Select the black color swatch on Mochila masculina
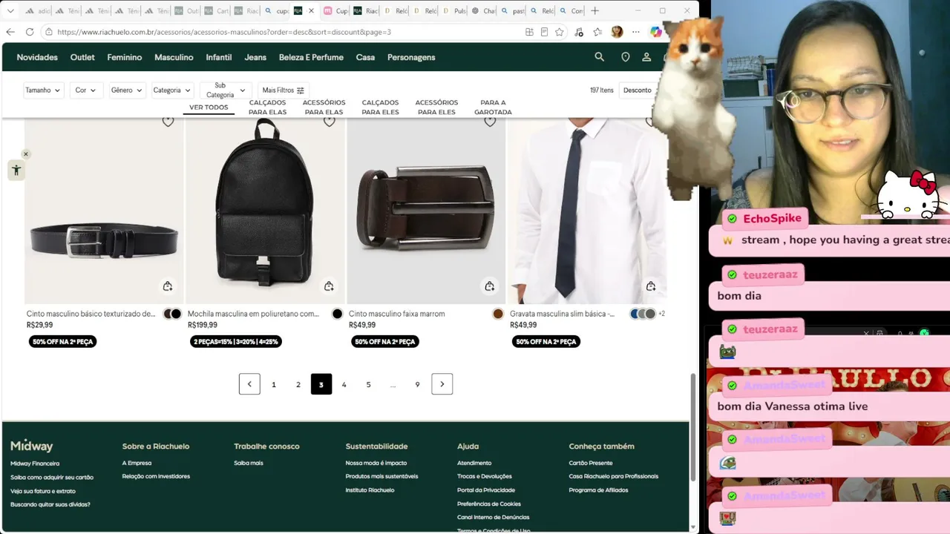 (x=337, y=314)
